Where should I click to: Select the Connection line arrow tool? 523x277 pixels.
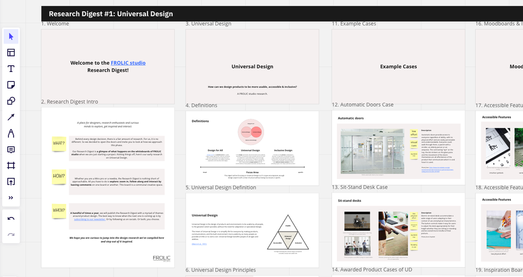pyautogui.click(x=11, y=117)
